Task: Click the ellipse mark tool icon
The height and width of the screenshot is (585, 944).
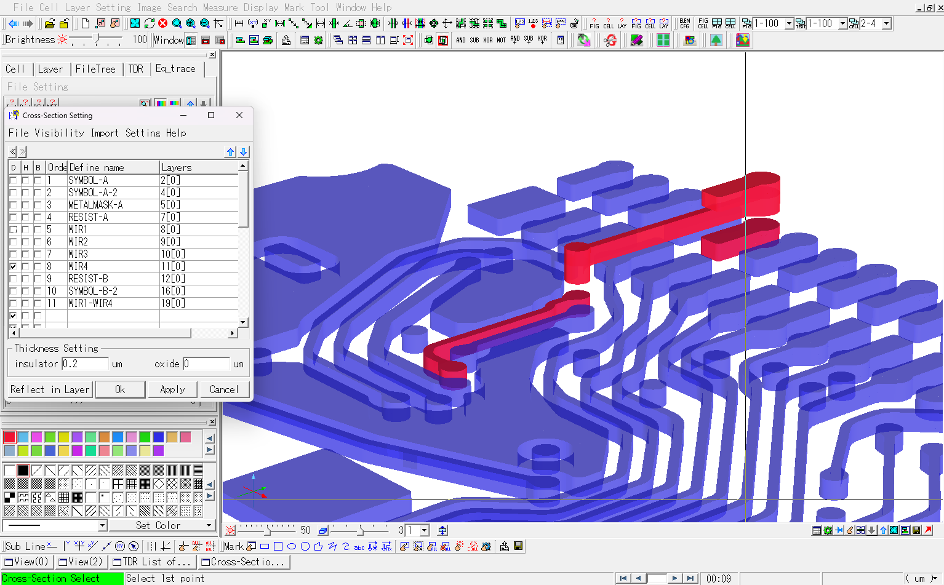Action: [292, 546]
